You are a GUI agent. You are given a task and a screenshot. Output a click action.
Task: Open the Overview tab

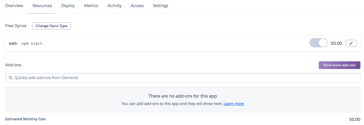[14, 6]
